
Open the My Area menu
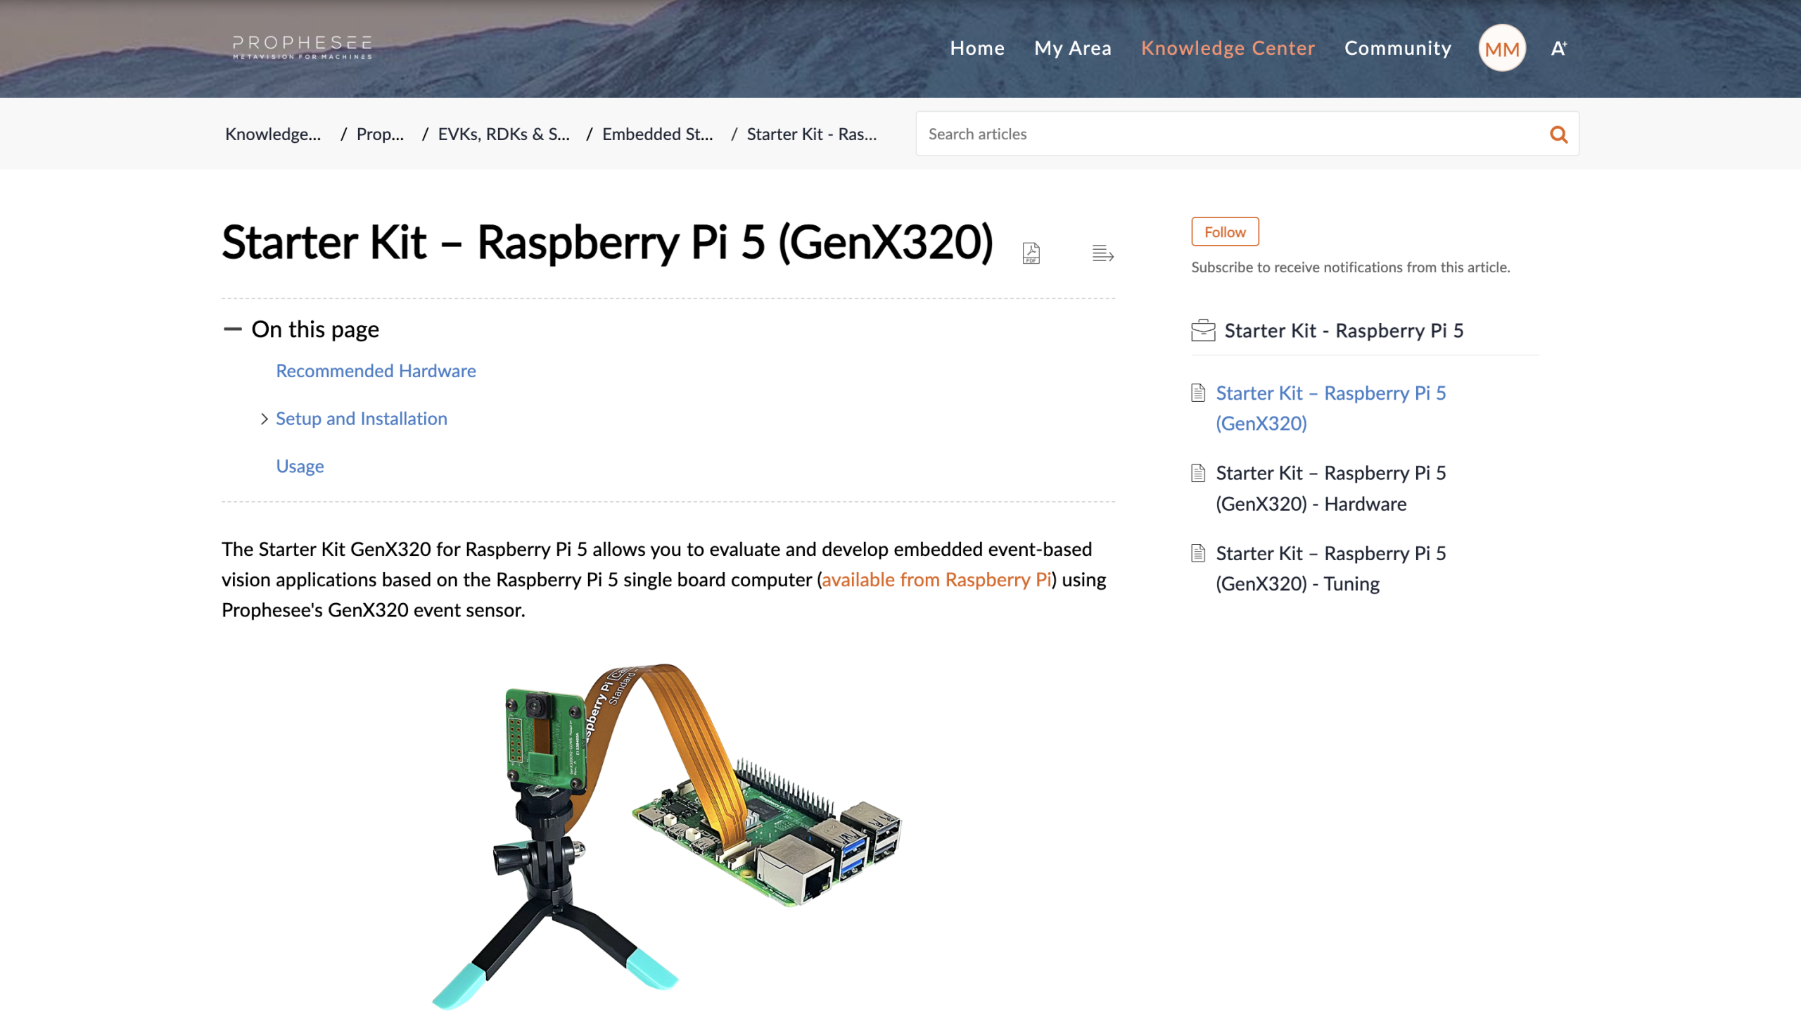[x=1072, y=48]
